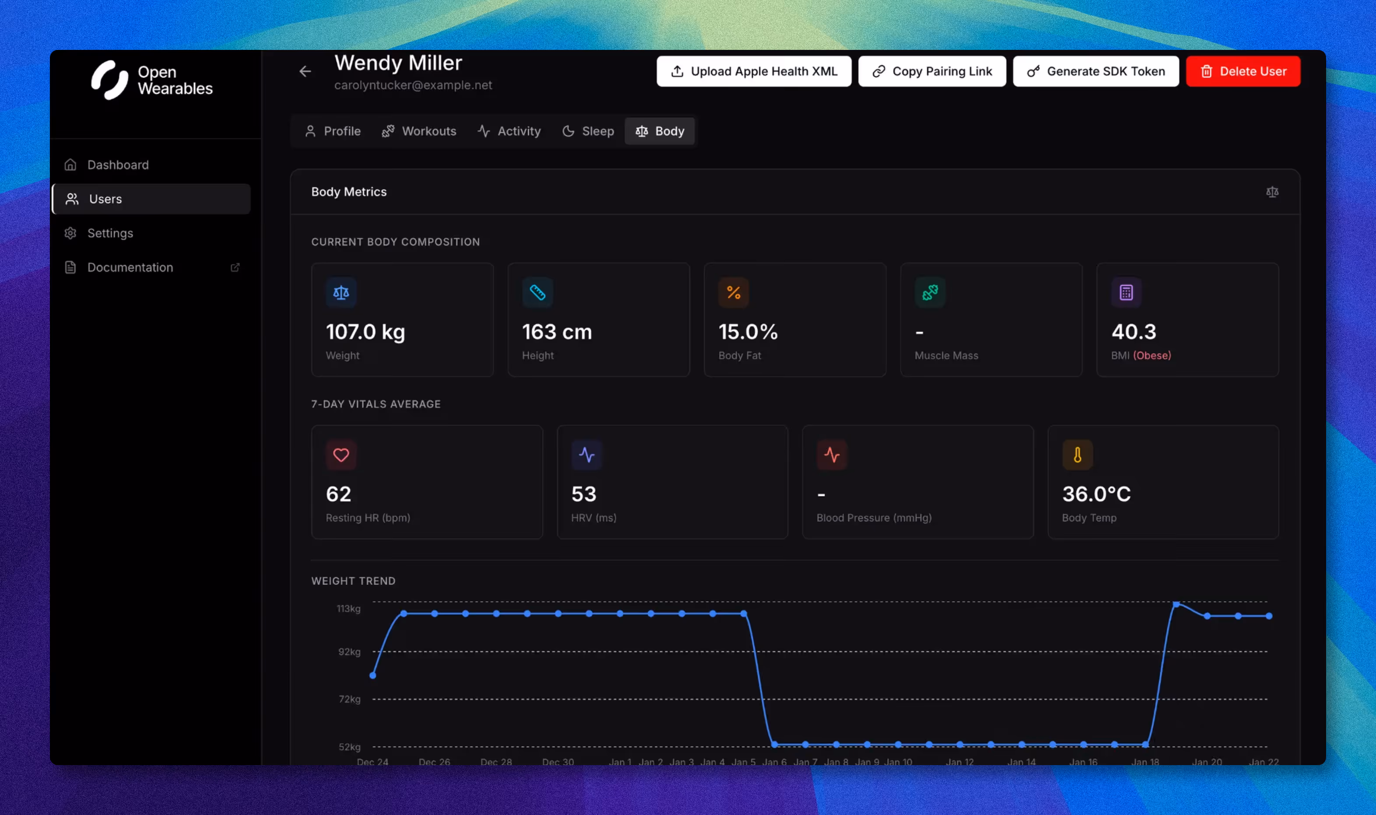
Task: Click the weight trend point at Jan 6
Action: click(x=774, y=745)
